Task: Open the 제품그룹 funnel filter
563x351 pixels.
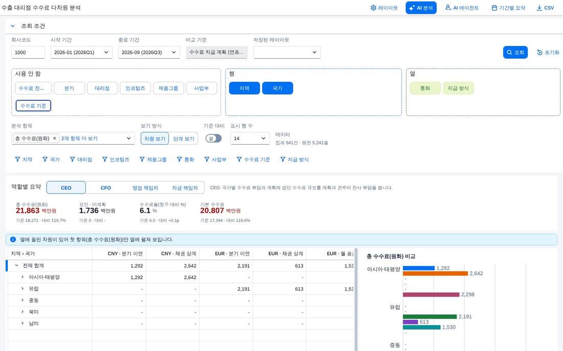Action: pos(142,159)
